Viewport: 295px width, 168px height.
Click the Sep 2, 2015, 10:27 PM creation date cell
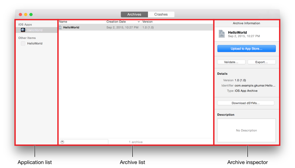(122, 27)
